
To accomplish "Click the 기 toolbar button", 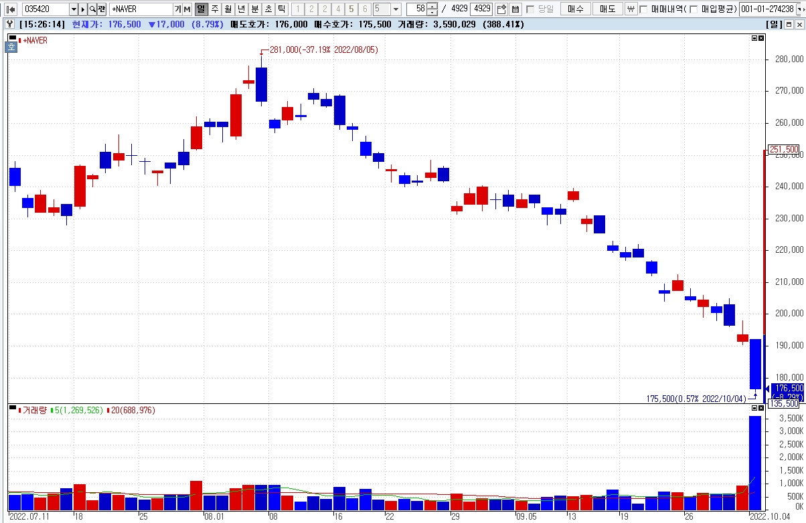I will 177,9.
